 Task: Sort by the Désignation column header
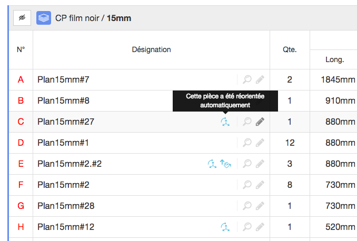[152, 49]
